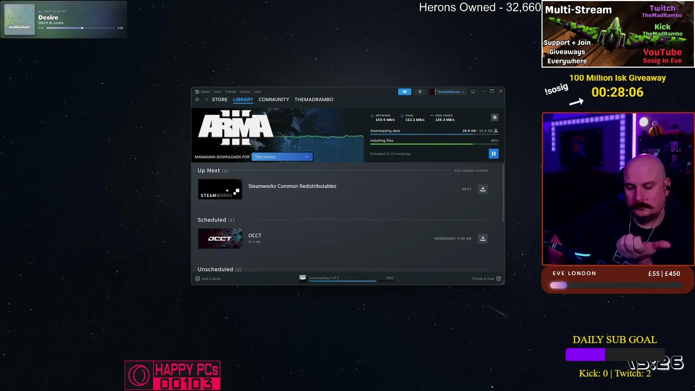The height and width of the screenshot is (391, 695).
Task: Click the now playing album art
Action: [x=20, y=20]
